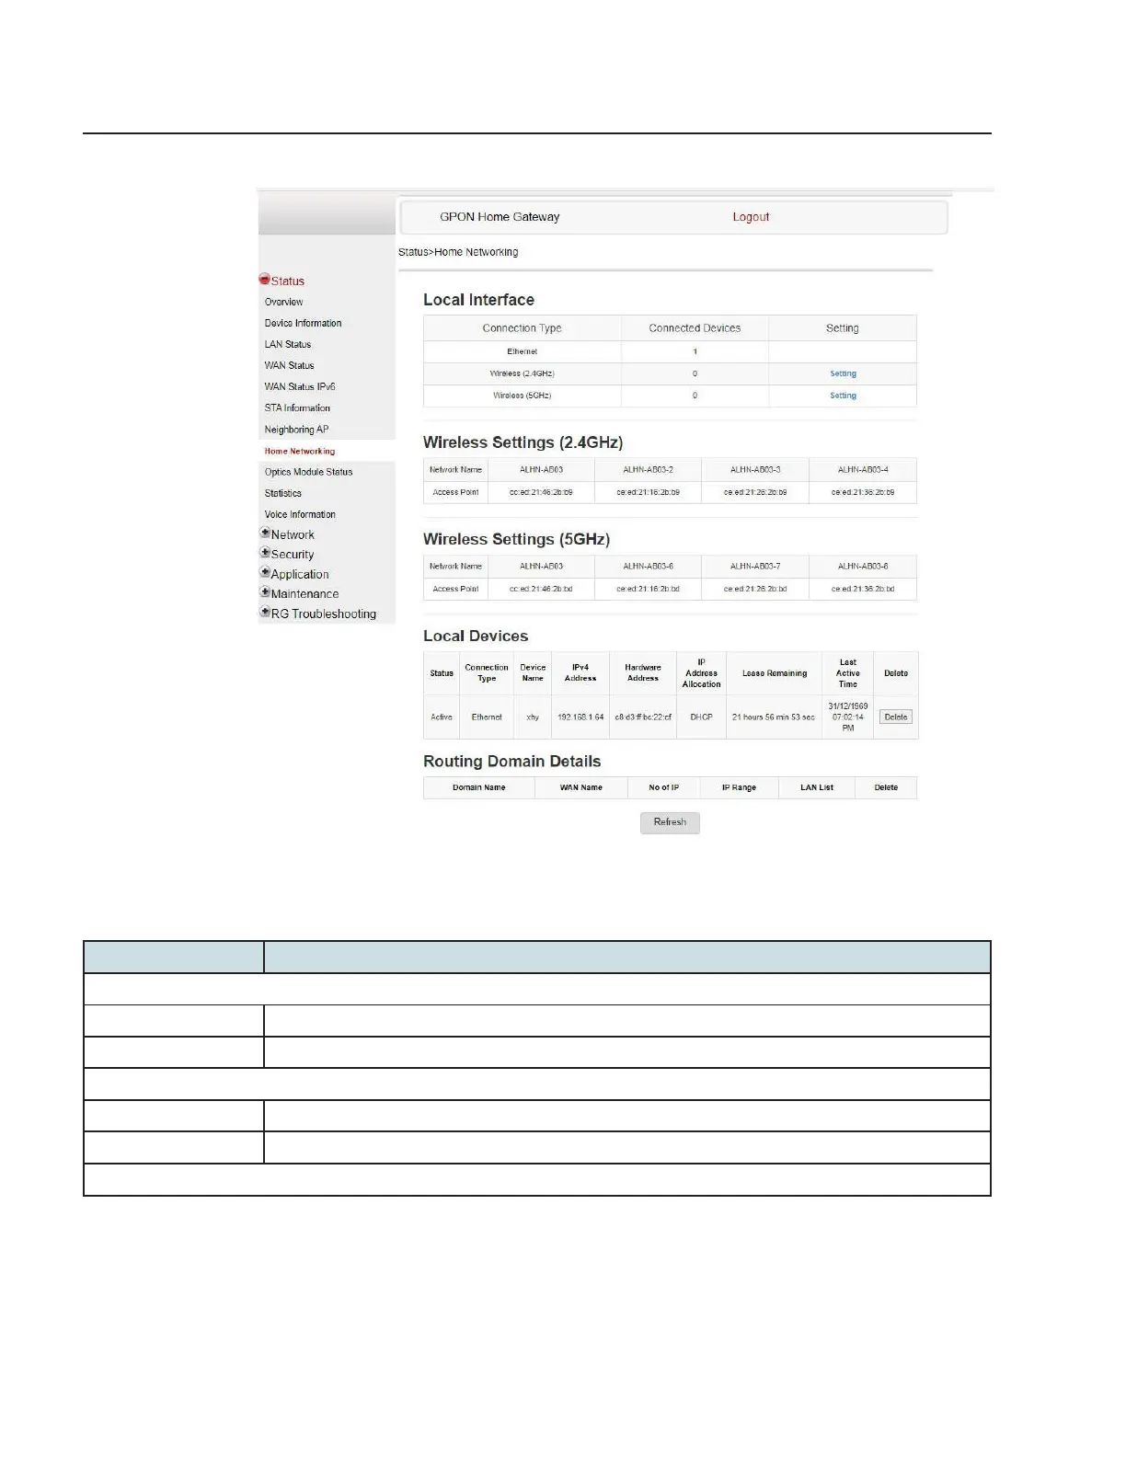Open Optics Module Status page
Image resolution: width=1126 pixels, height=1457 pixels.
click(x=308, y=472)
